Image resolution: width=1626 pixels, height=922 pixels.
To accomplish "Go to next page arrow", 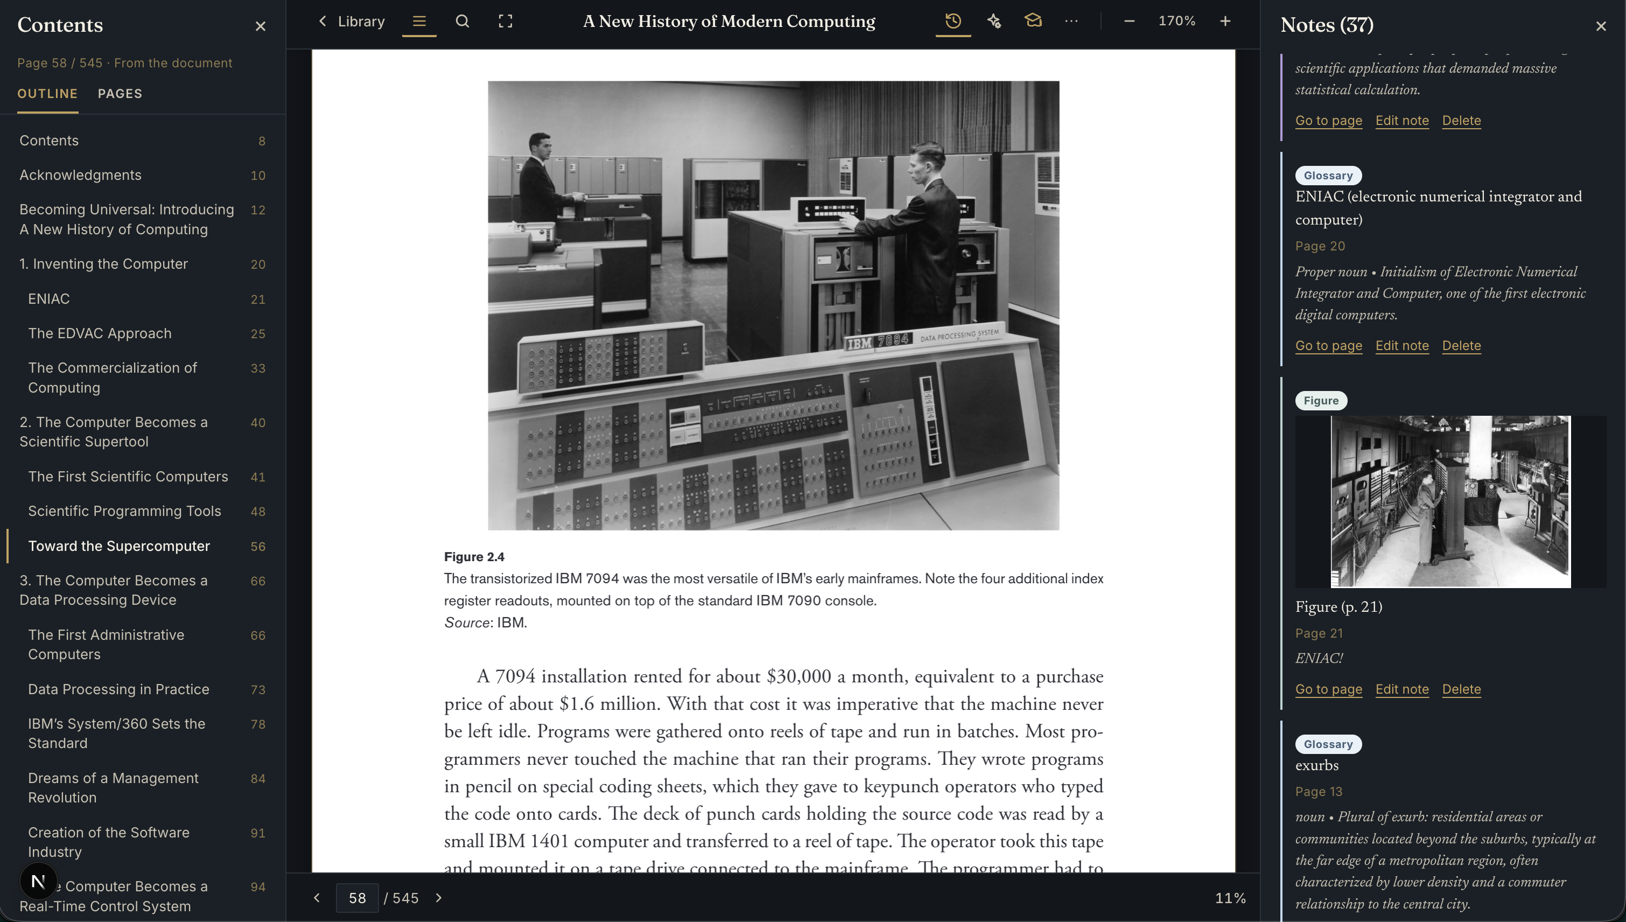I will click(439, 898).
